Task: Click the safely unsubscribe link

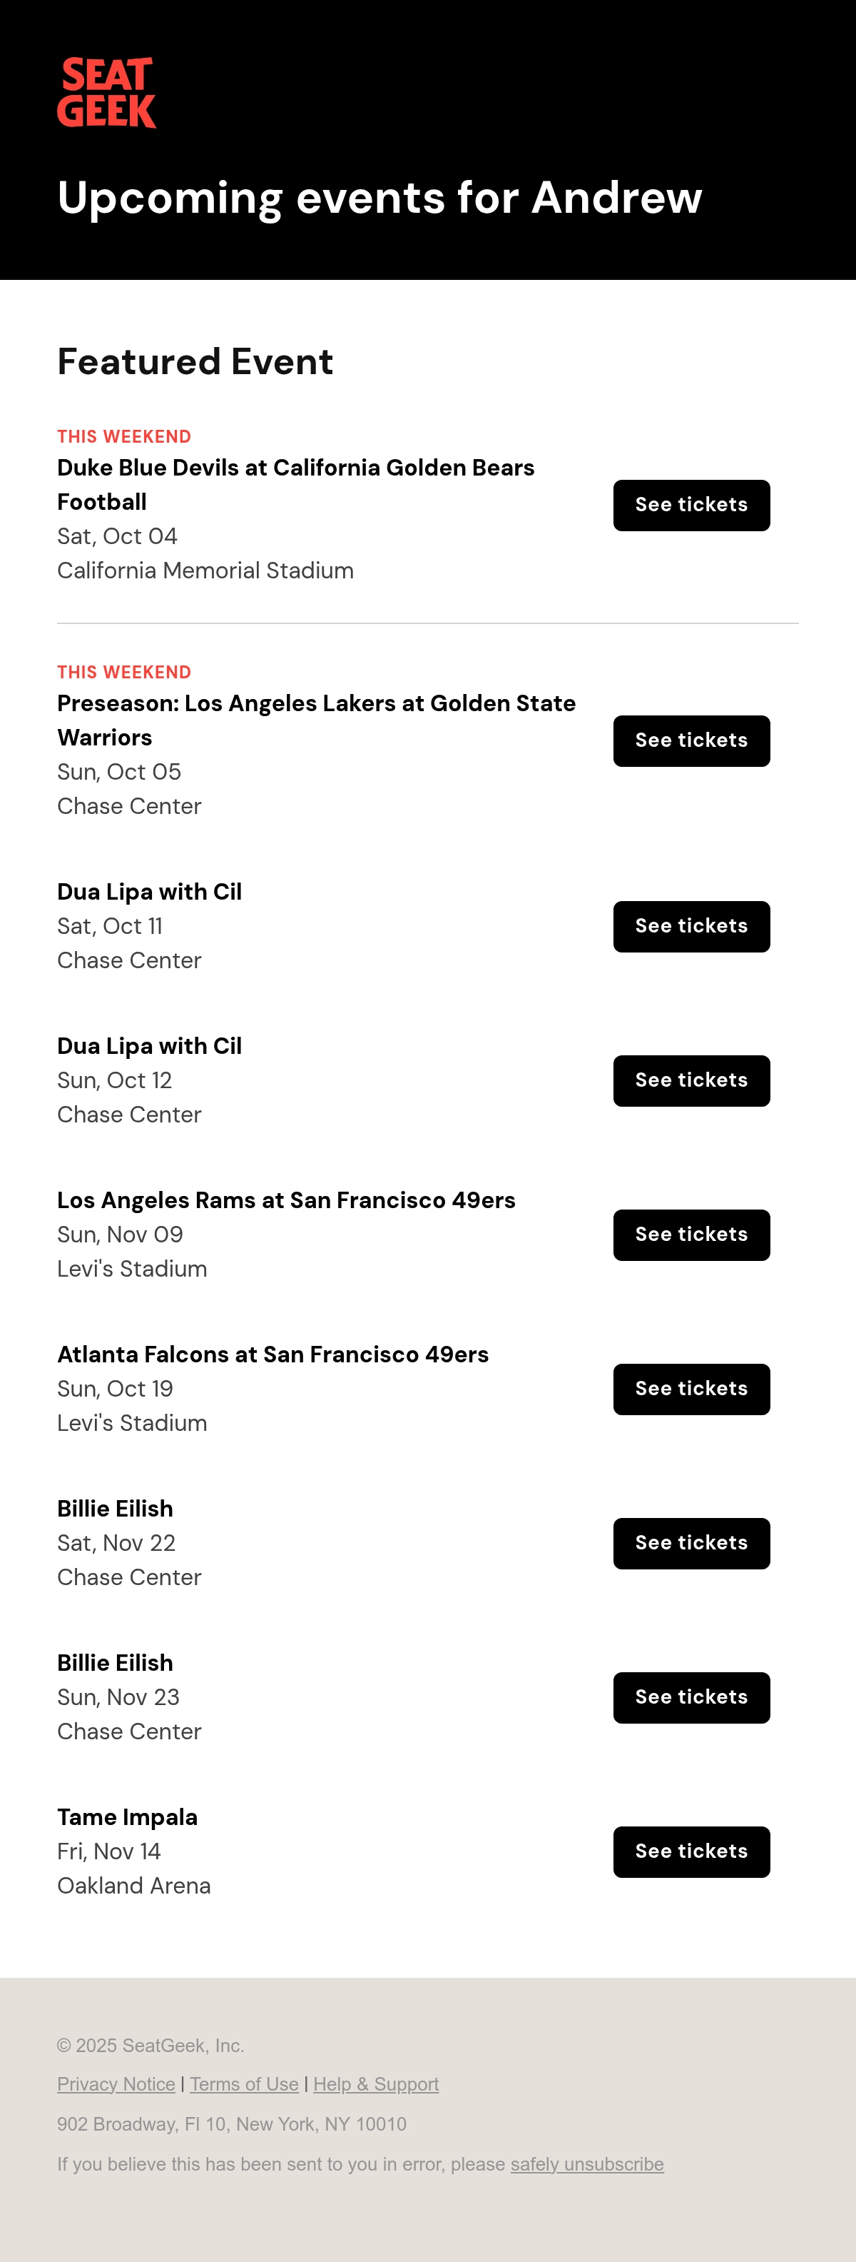Action: [x=587, y=2163]
